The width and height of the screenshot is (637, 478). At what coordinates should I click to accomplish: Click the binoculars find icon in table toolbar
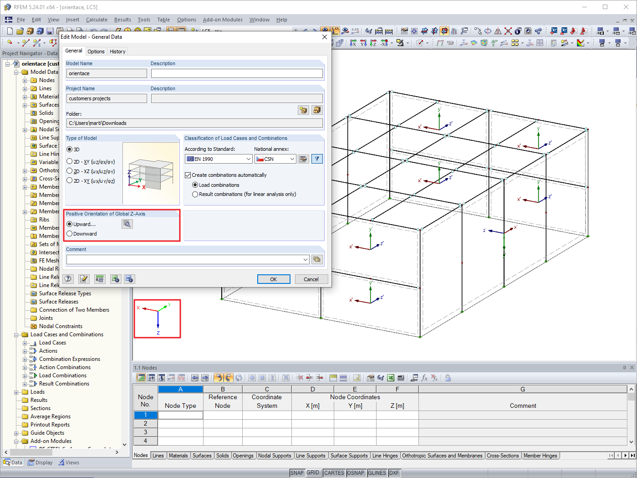(381, 378)
